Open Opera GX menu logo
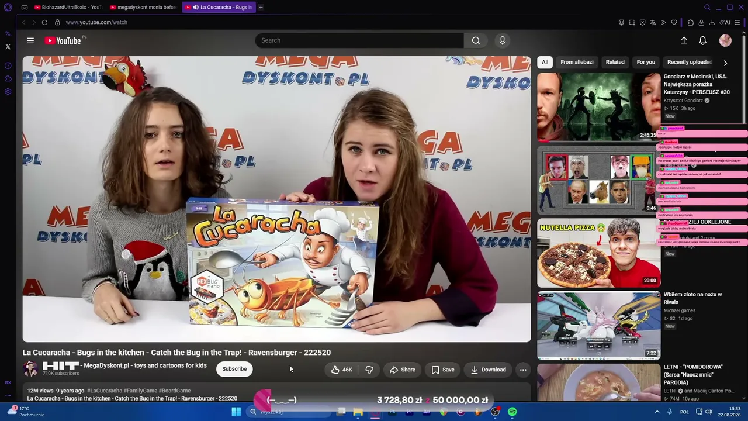 (x=8, y=8)
